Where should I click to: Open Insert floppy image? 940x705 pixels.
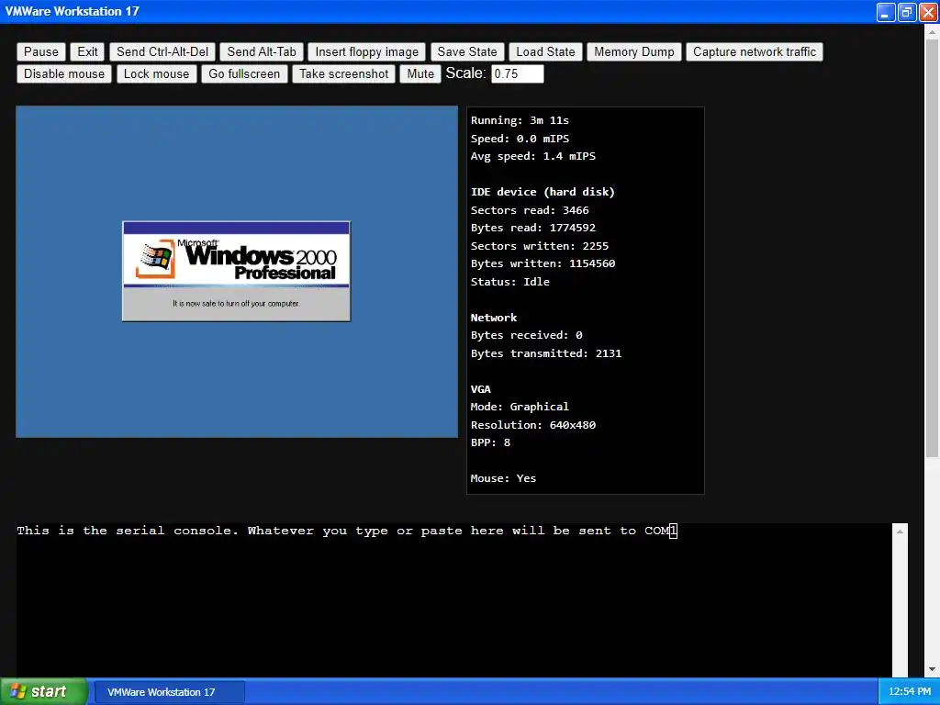367,52
